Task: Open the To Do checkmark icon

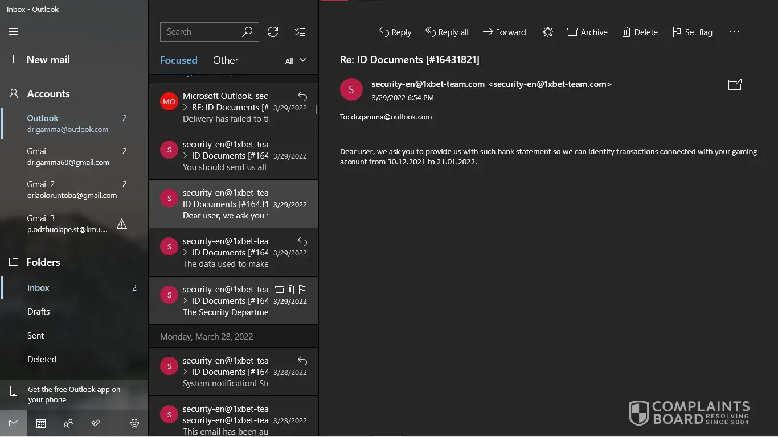Action: [96, 423]
